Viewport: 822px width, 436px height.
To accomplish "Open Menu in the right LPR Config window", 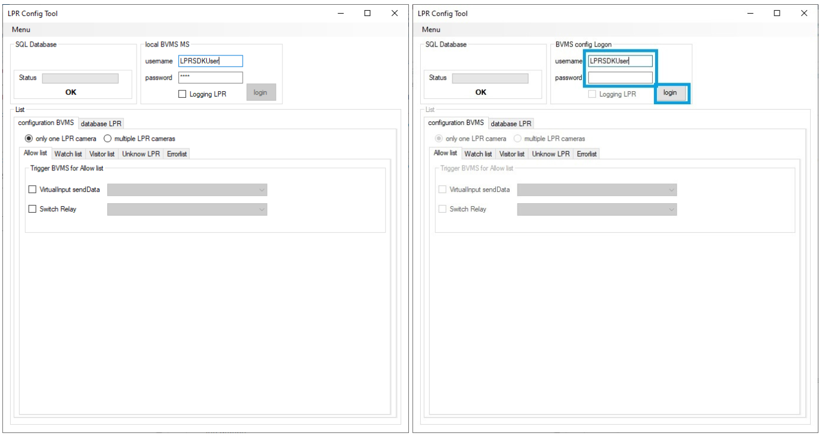I will (x=431, y=30).
